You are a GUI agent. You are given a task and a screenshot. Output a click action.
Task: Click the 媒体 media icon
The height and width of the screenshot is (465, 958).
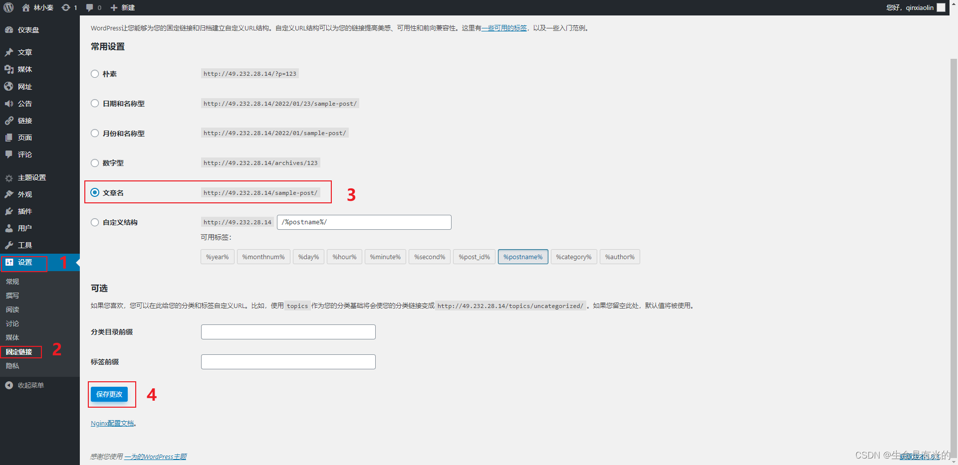[x=9, y=69]
